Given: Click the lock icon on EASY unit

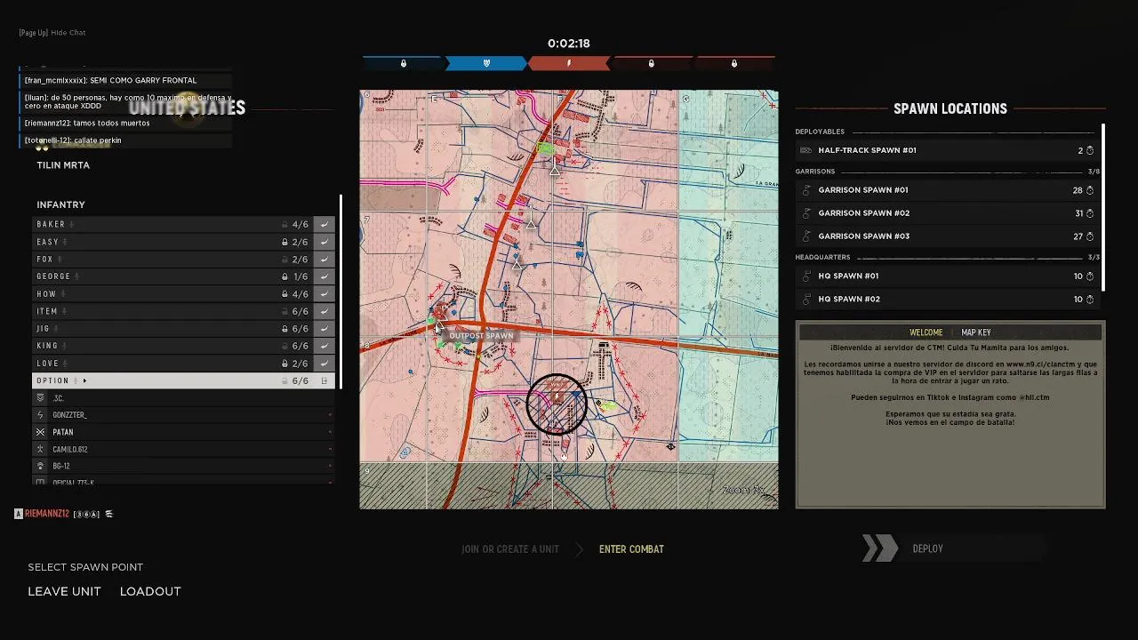Looking at the screenshot, I should (284, 242).
